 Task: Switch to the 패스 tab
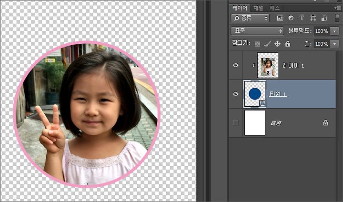point(274,8)
